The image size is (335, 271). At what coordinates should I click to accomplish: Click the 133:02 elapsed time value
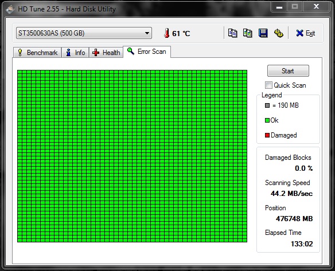coord(302,244)
